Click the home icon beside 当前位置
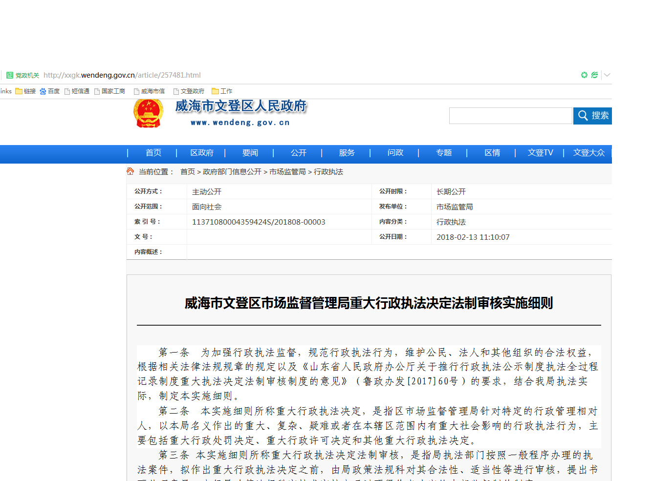Image resolution: width=653 pixels, height=481 pixels. pyautogui.click(x=130, y=171)
